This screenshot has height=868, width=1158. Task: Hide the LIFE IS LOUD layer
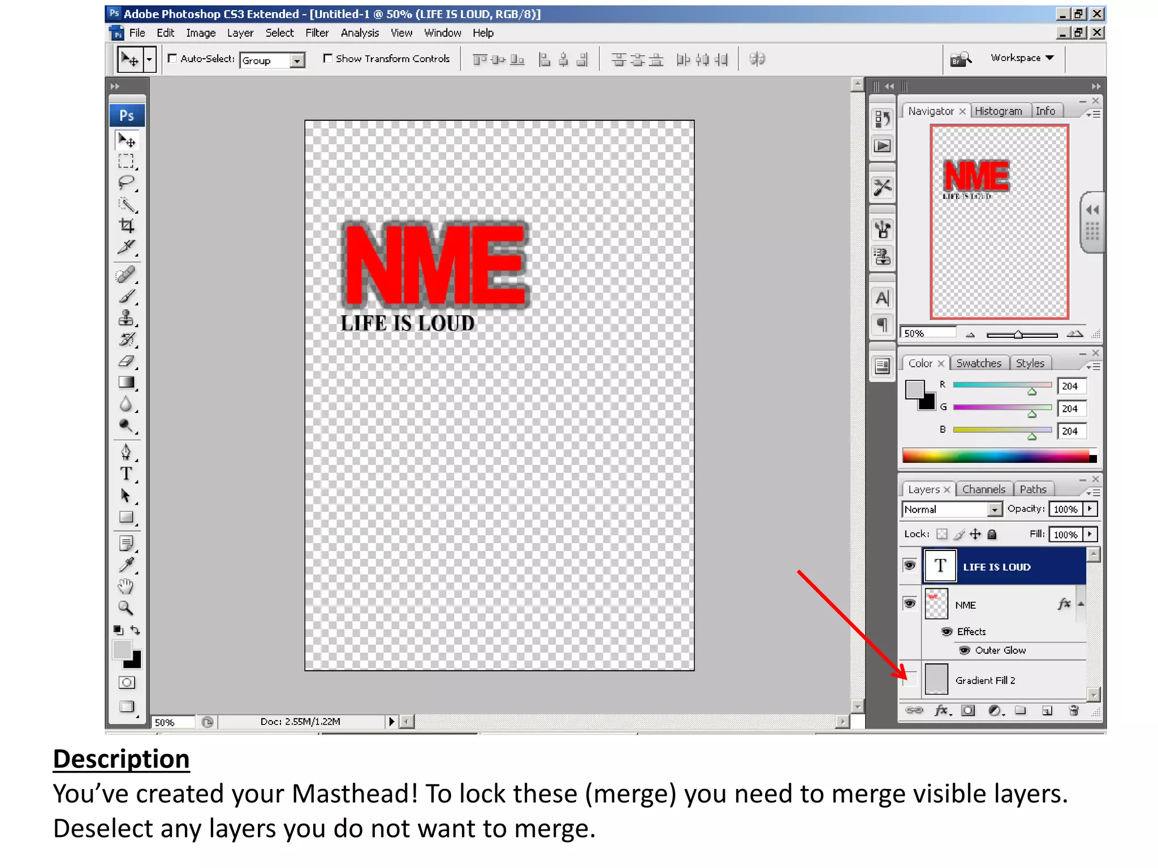(x=909, y=565)
